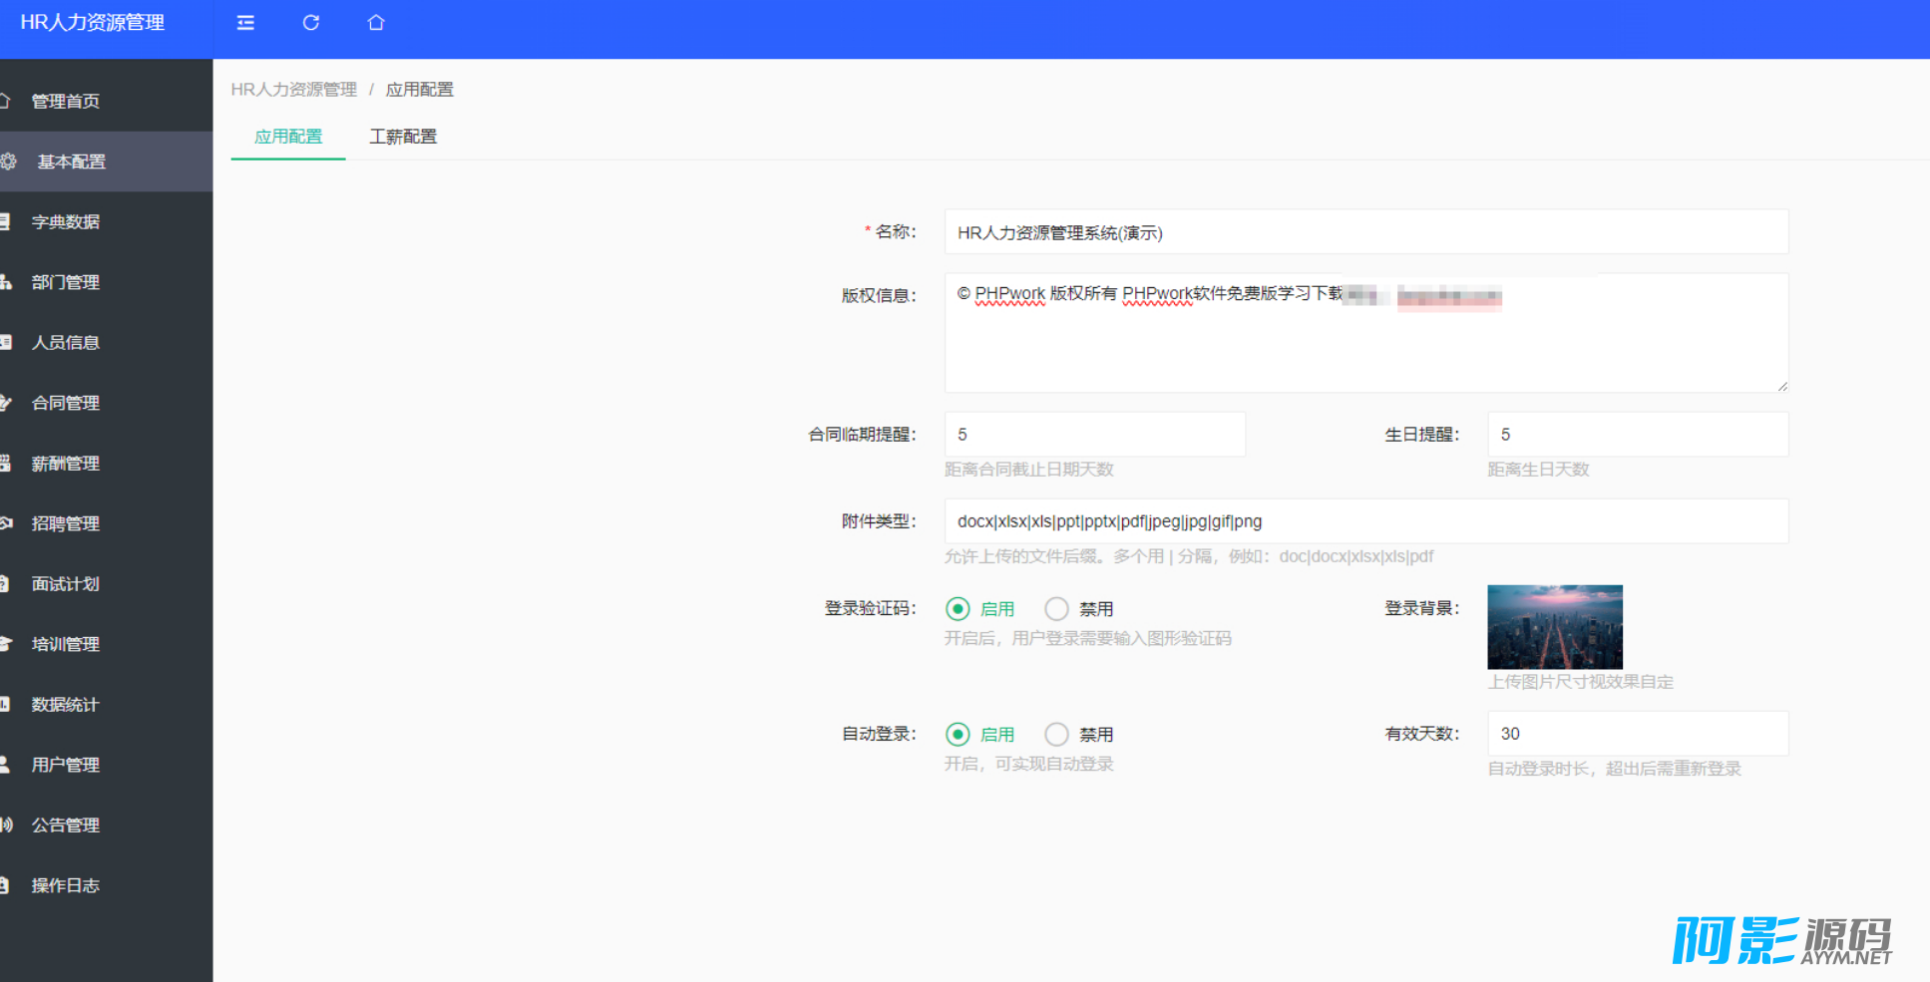
Task: Click the 登录背景 city image thumbnail
Action: click(1554, 627)
